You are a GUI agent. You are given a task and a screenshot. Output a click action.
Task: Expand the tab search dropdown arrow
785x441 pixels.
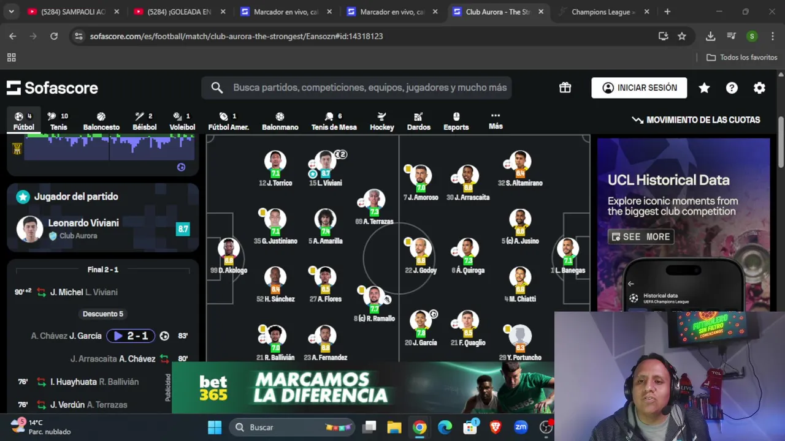click(12, 12)
